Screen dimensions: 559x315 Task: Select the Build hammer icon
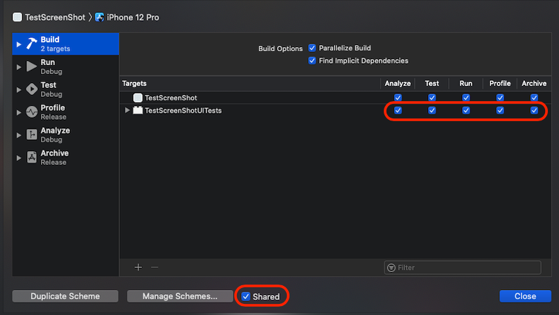(32, 44)
